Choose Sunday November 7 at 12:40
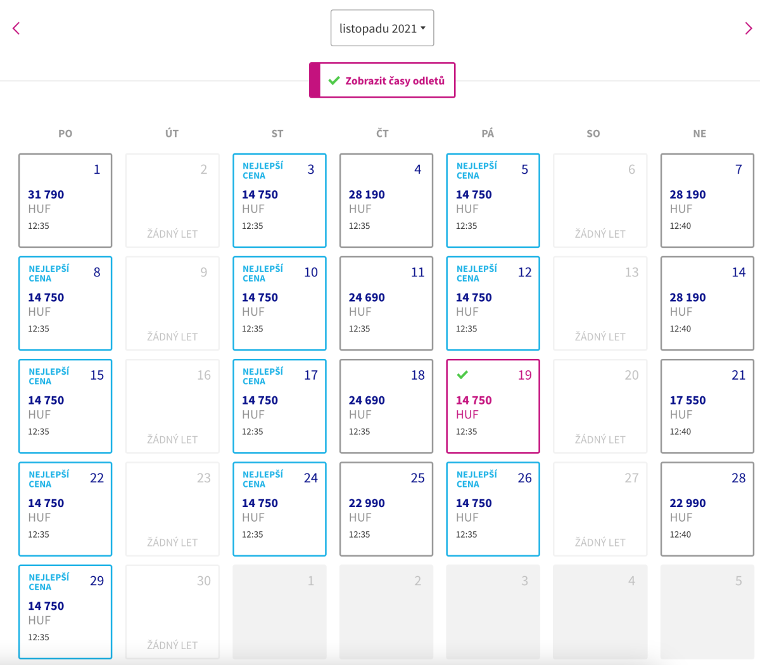760x665 pixels. click(707, 200)
